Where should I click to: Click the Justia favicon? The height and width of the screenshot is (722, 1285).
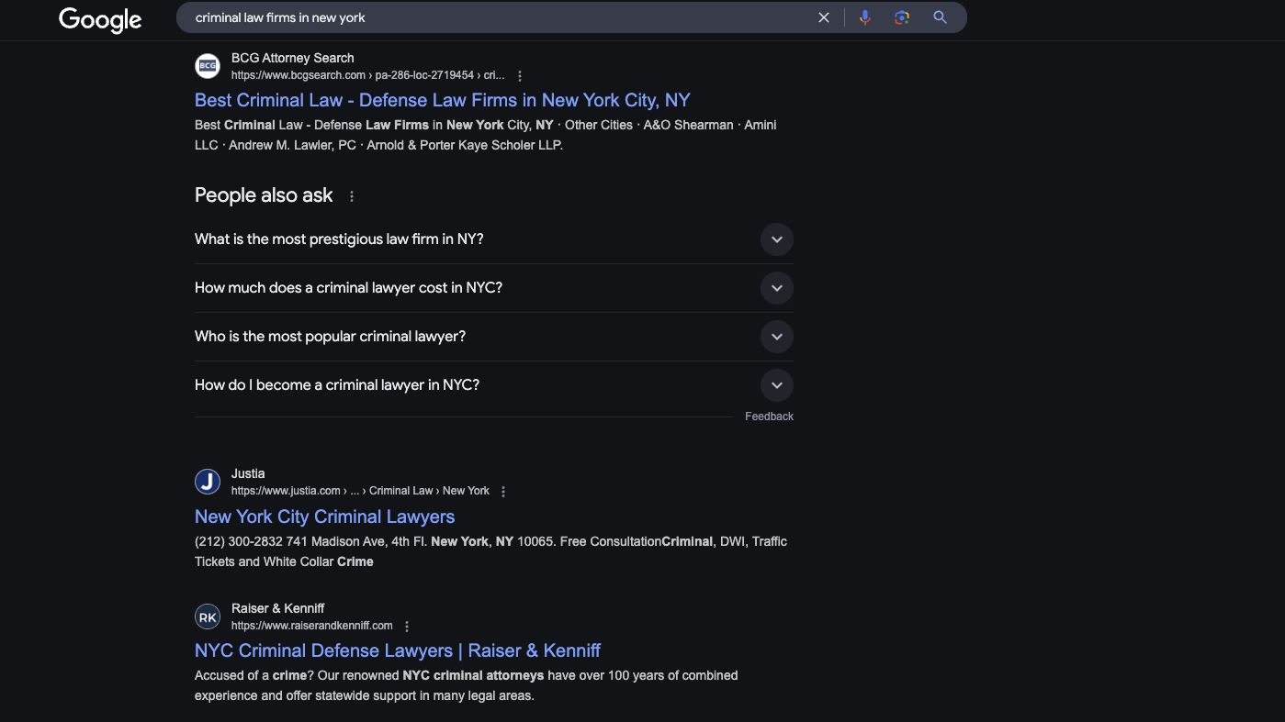pyautogui.click(x=208, y=482)
